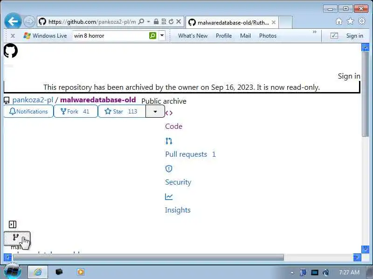The width and height of the screenshot is (373, 279).
Task: Open the Security tab
Action: (178, 182)
